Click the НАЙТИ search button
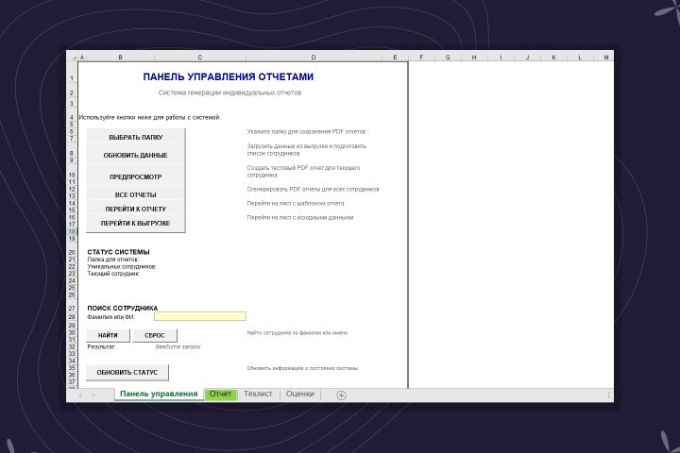680x453 pixels. click(x=108, y=335)
